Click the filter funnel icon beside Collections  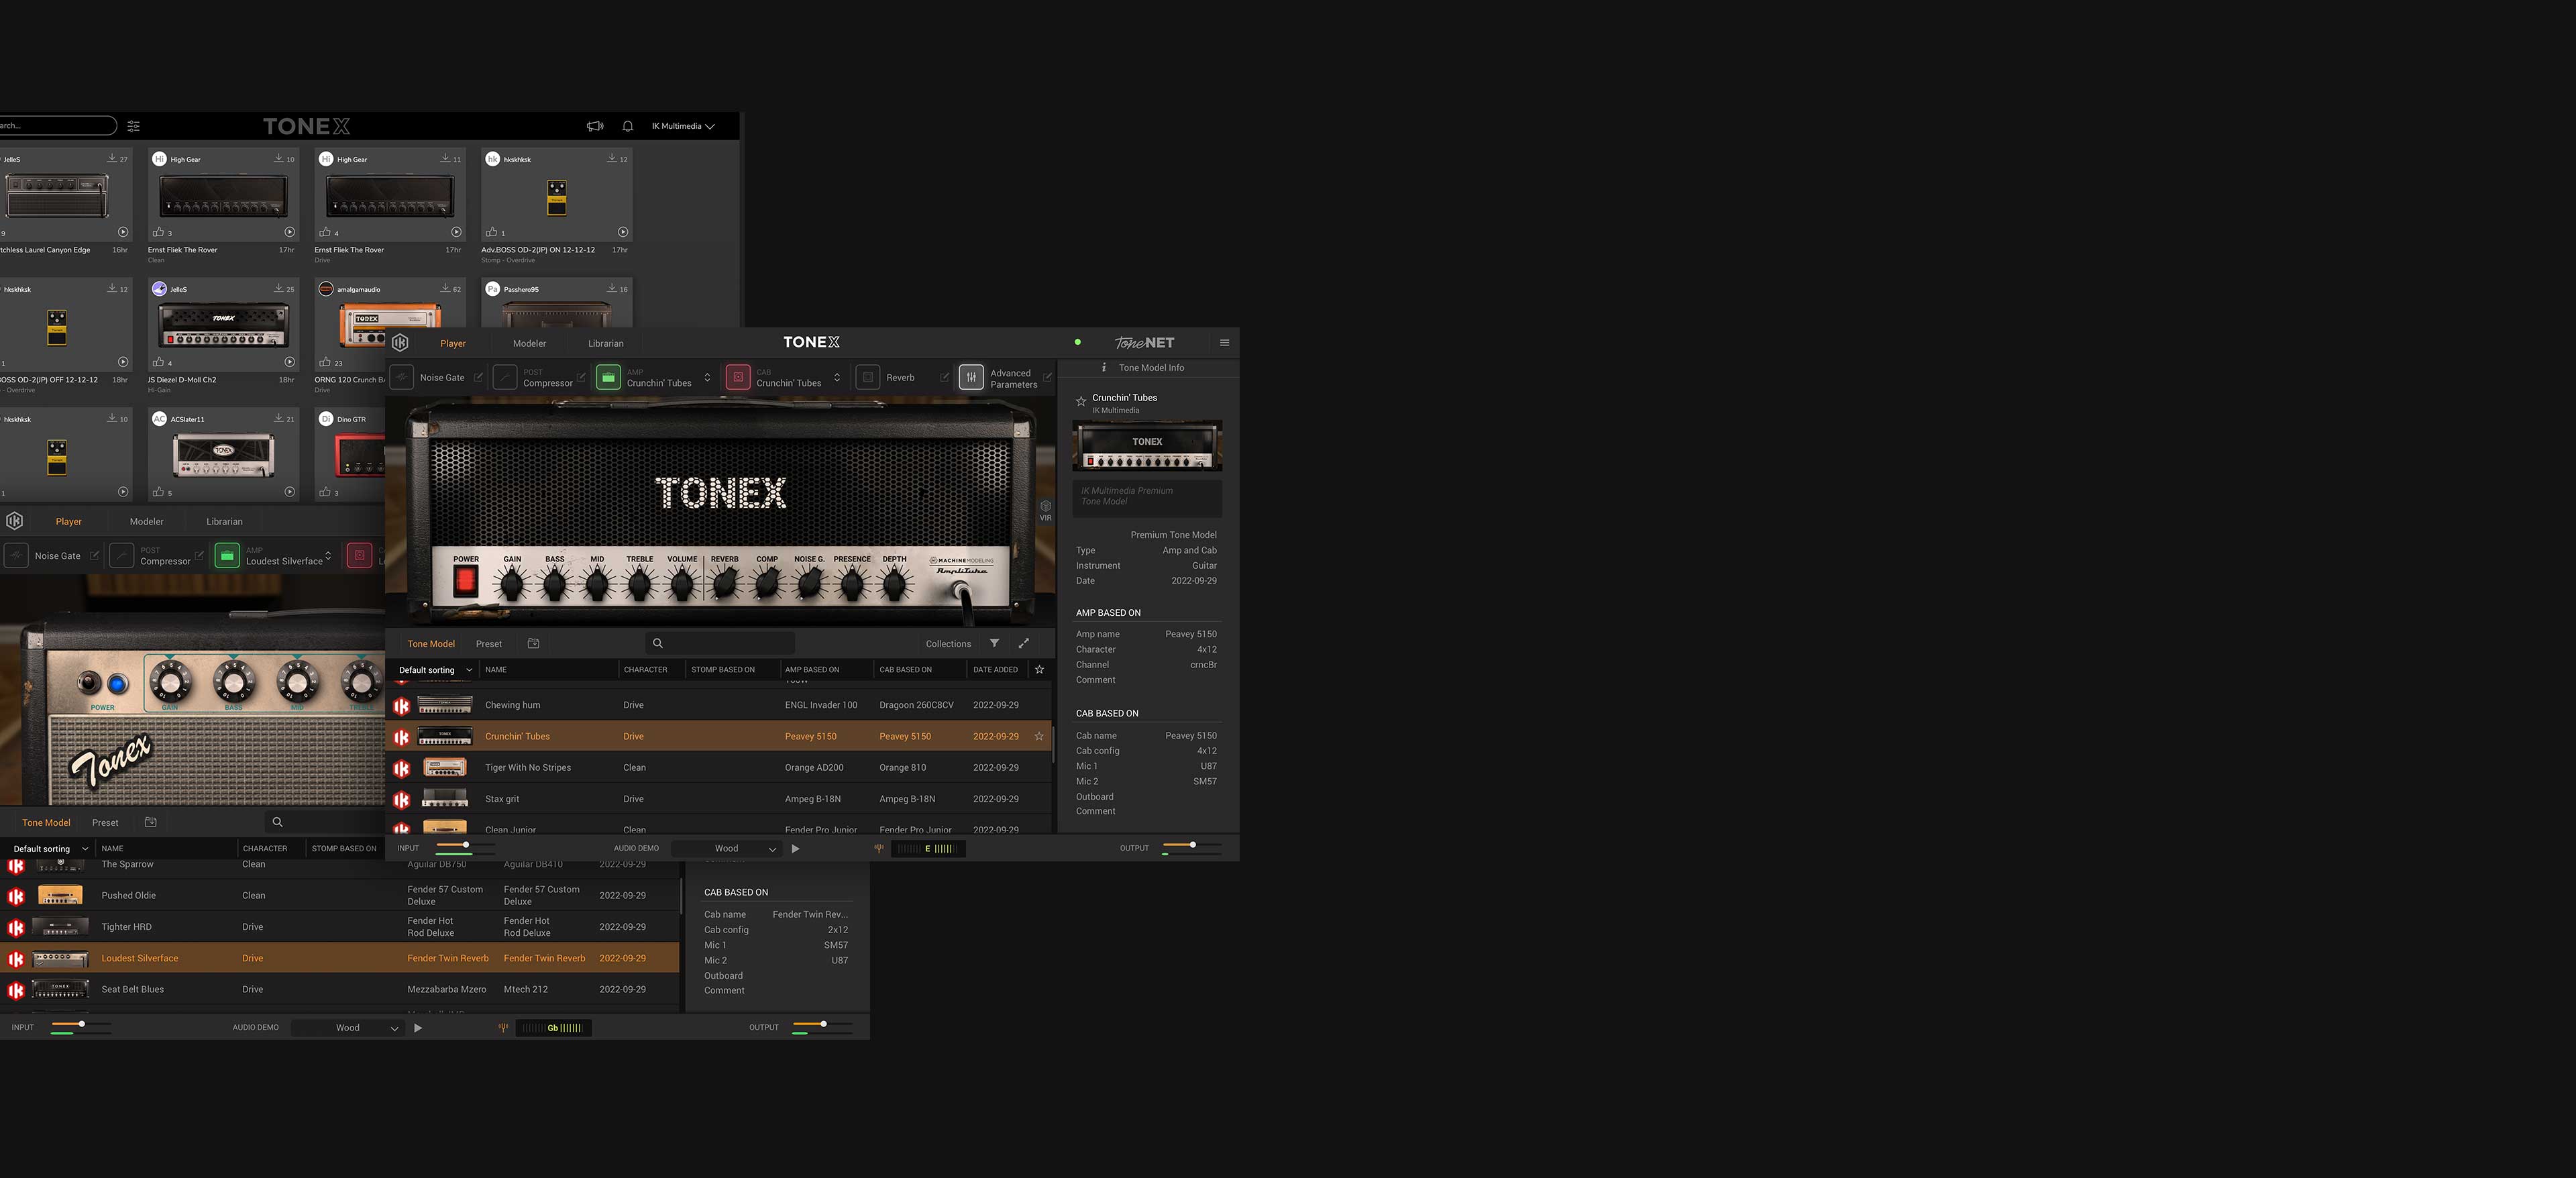click(994, 644)
